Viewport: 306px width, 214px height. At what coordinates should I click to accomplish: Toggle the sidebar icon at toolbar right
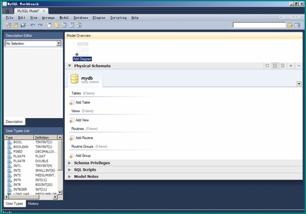(x=297, y=25)
